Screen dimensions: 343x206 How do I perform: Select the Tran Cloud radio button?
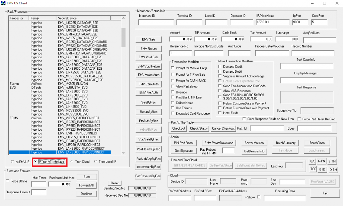72,162
